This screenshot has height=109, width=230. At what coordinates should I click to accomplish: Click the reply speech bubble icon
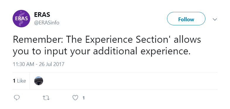click(x=17, y=98)
